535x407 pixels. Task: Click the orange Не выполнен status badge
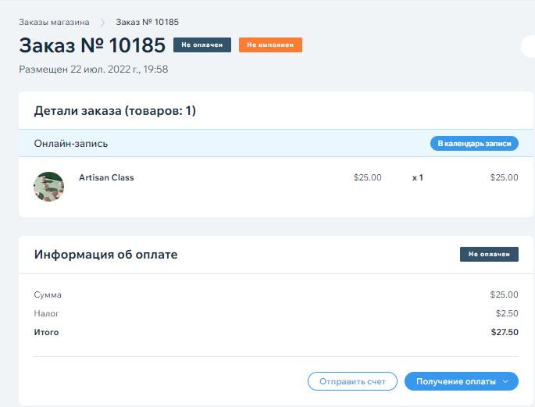click(270, 45)
